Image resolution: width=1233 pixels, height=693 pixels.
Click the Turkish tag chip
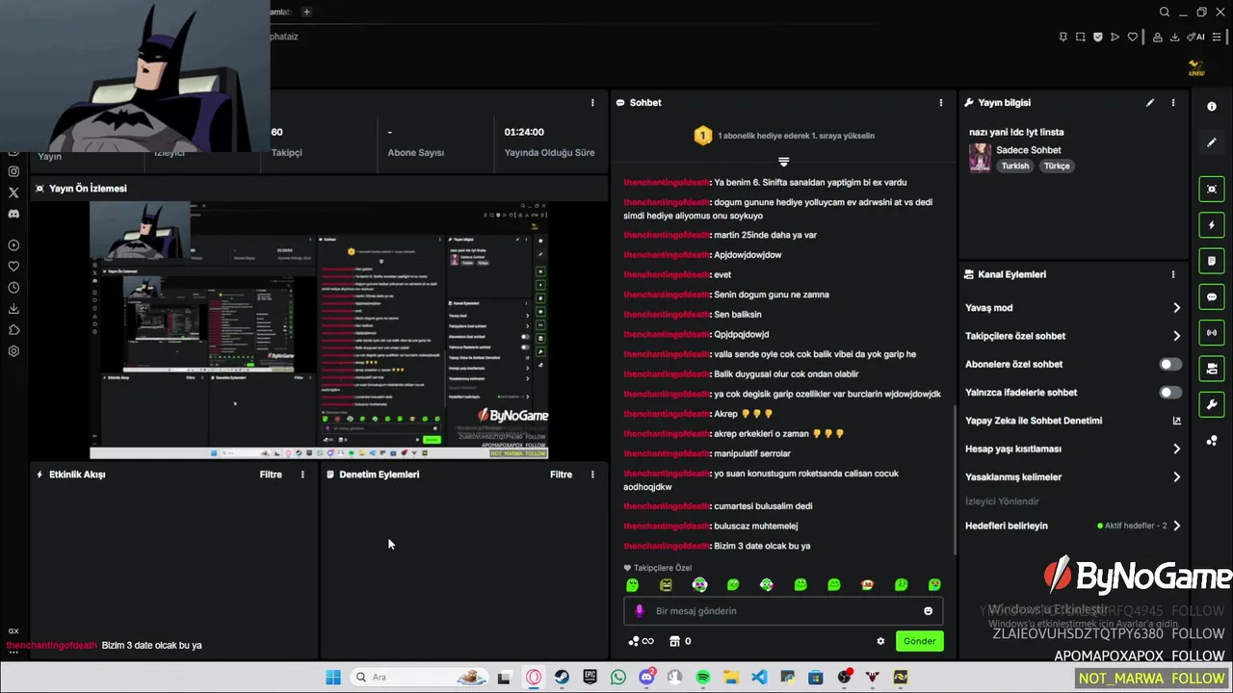(x=1015, y=166)
